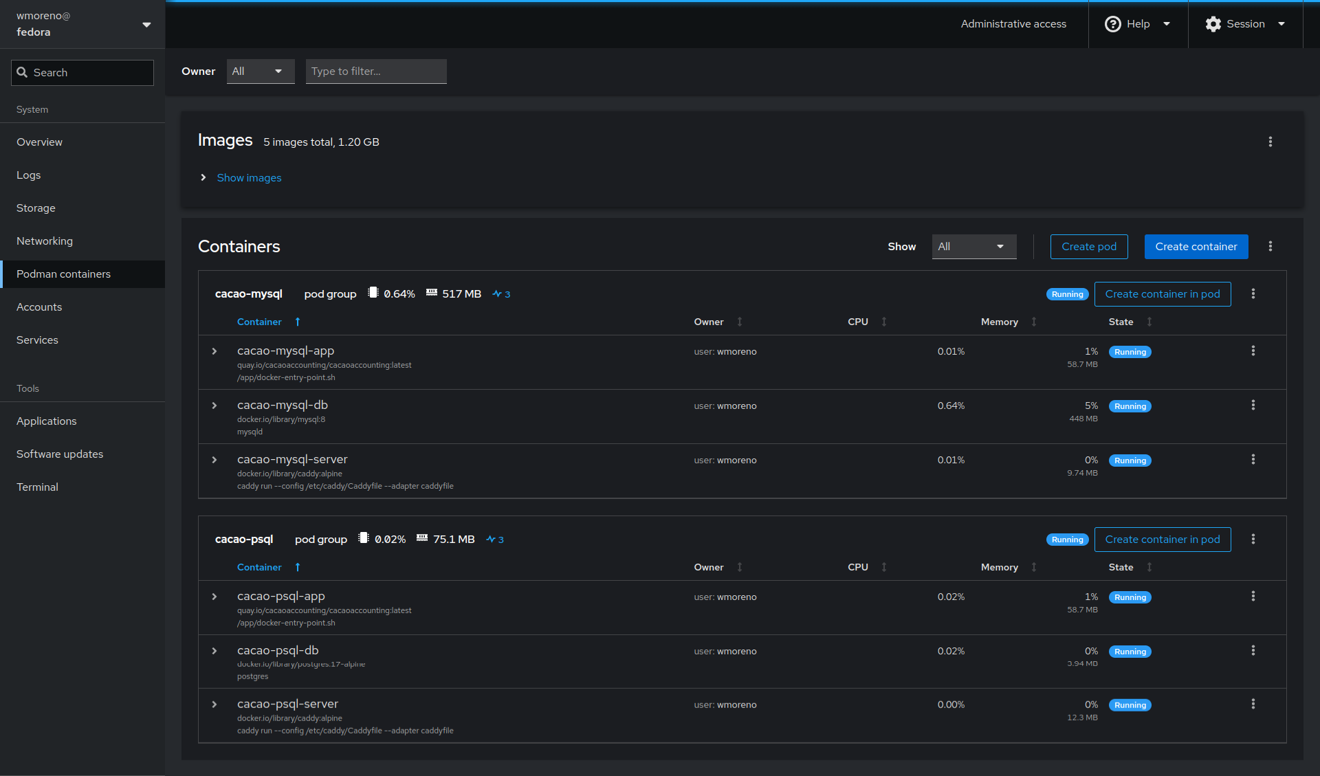This screenshot has height=776, width=1320.
Task: Create container in cacao-mysql pod
Action: coord(1163,294)
